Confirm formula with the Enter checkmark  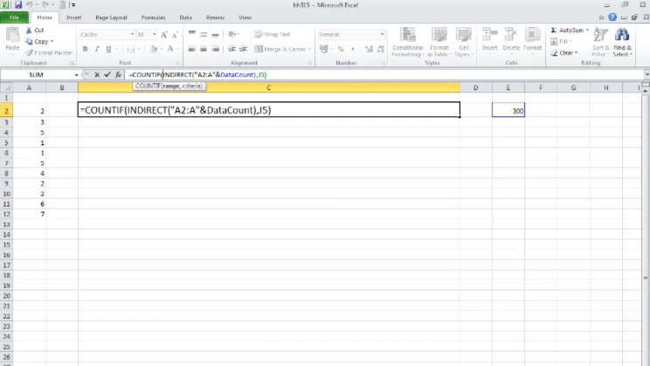coord(107,75)
